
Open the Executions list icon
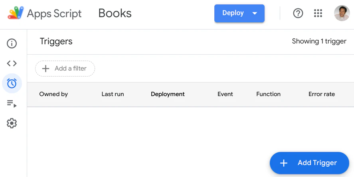(x=12, y=104)
